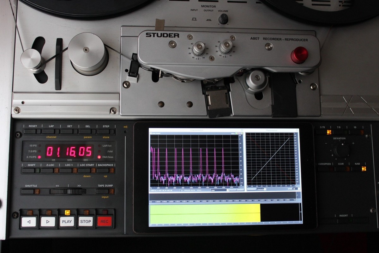Push the SET key
The image size is (379, 253).
(x=69, y=131)
